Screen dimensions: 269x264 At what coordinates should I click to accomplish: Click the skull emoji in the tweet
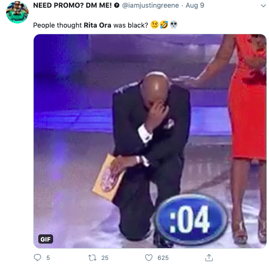(x=174, y=25)
